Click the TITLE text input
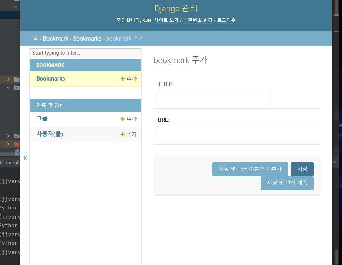 [x=214, y=97]
